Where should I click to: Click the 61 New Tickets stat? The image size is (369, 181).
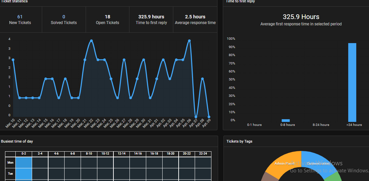[20, 19]
